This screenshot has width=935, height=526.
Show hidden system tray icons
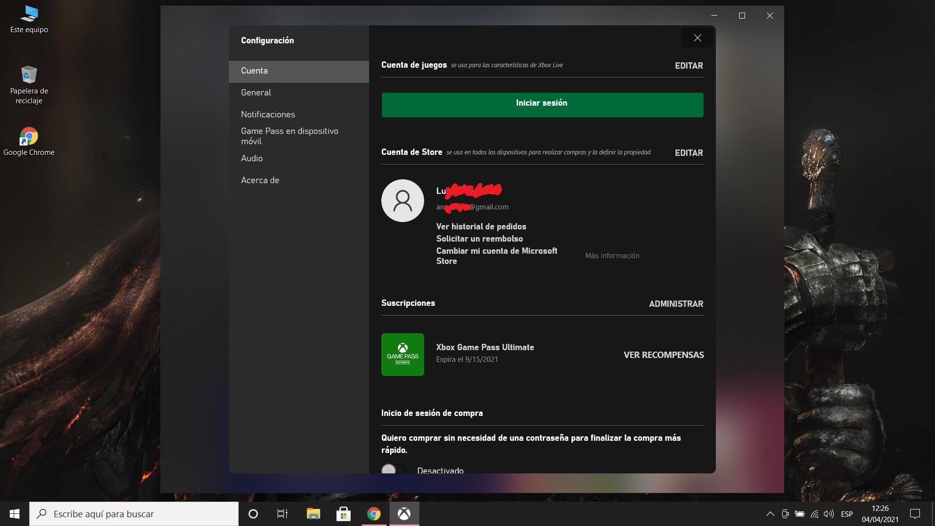point(770,514)
